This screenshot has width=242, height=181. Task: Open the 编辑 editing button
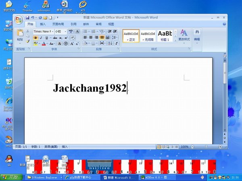click(197, 36)
